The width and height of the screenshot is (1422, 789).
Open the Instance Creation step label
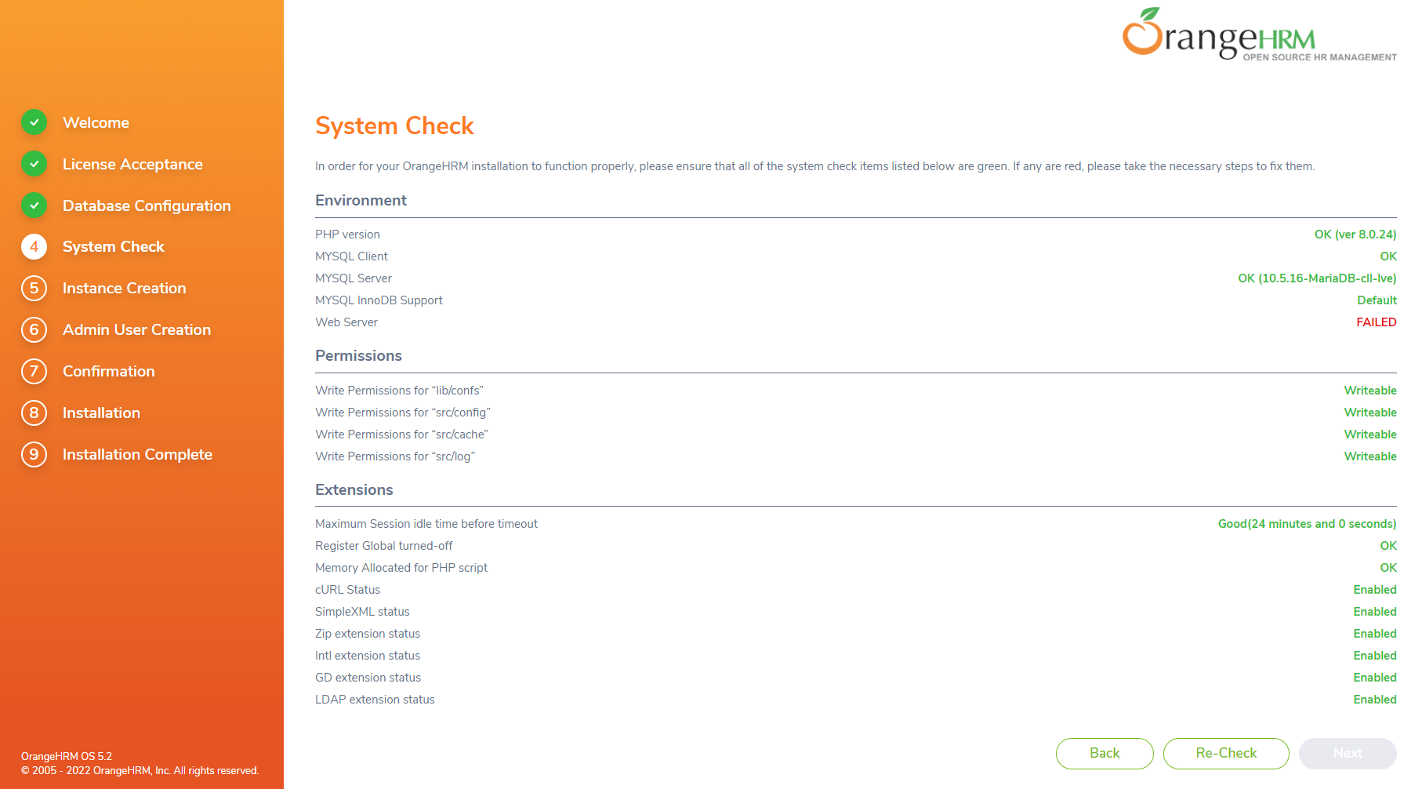124,288
